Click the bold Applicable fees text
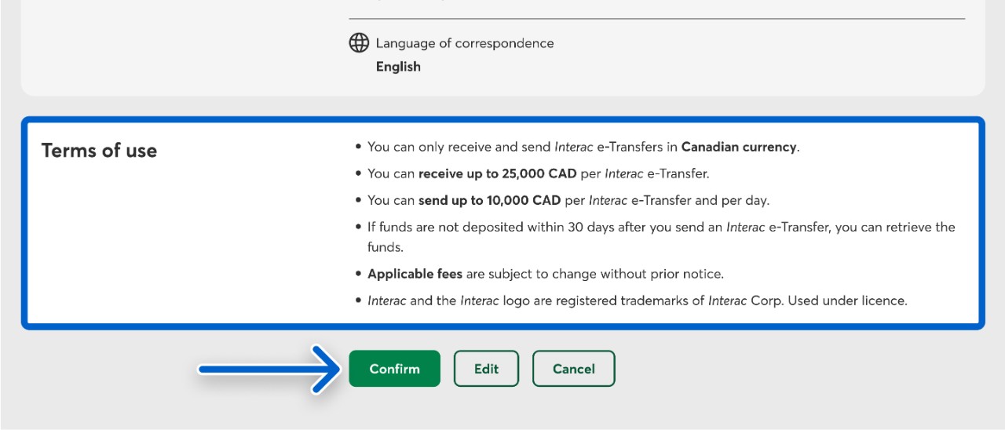Image resolution: width=1005 pixels, height=430 pixels. (415, 274)
